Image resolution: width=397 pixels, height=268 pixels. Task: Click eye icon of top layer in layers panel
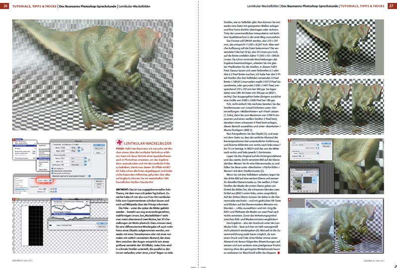click(291, 180)
